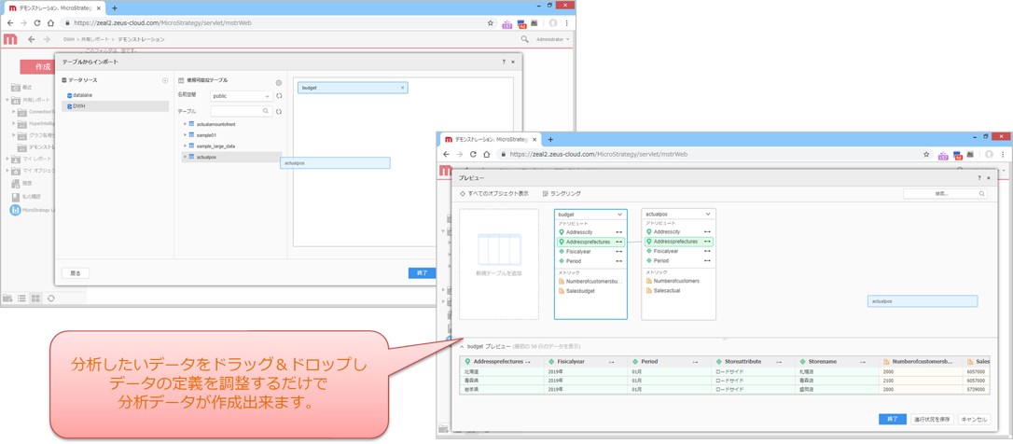Click link icon of actualpos Addresscity

[707, 231]
